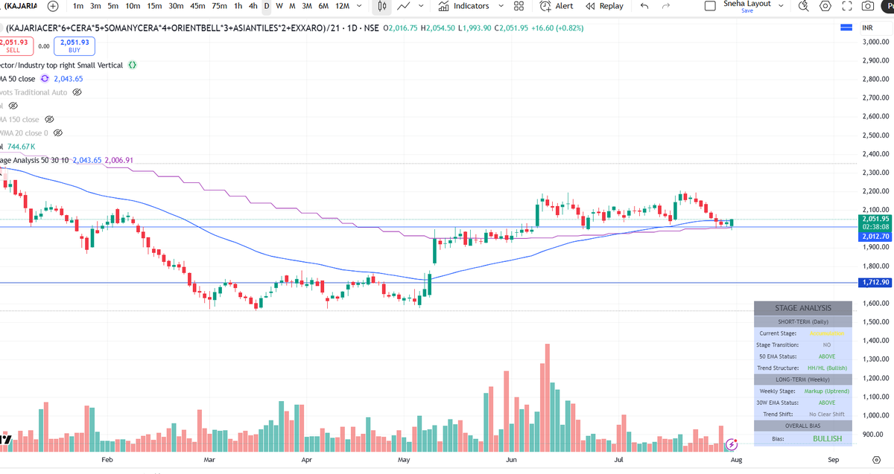Expand the Indicators favorites dropdown arrow
Image resolution: width=894 pixels, height=474 pixels.
click(500, 6)
